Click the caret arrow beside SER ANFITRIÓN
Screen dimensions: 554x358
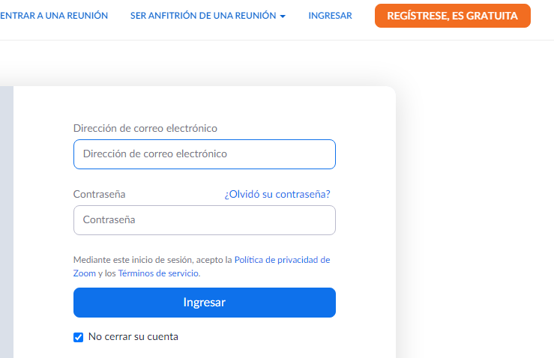coord(283,16)
